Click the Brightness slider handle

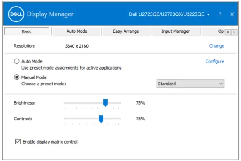click(x=106, y=103)
